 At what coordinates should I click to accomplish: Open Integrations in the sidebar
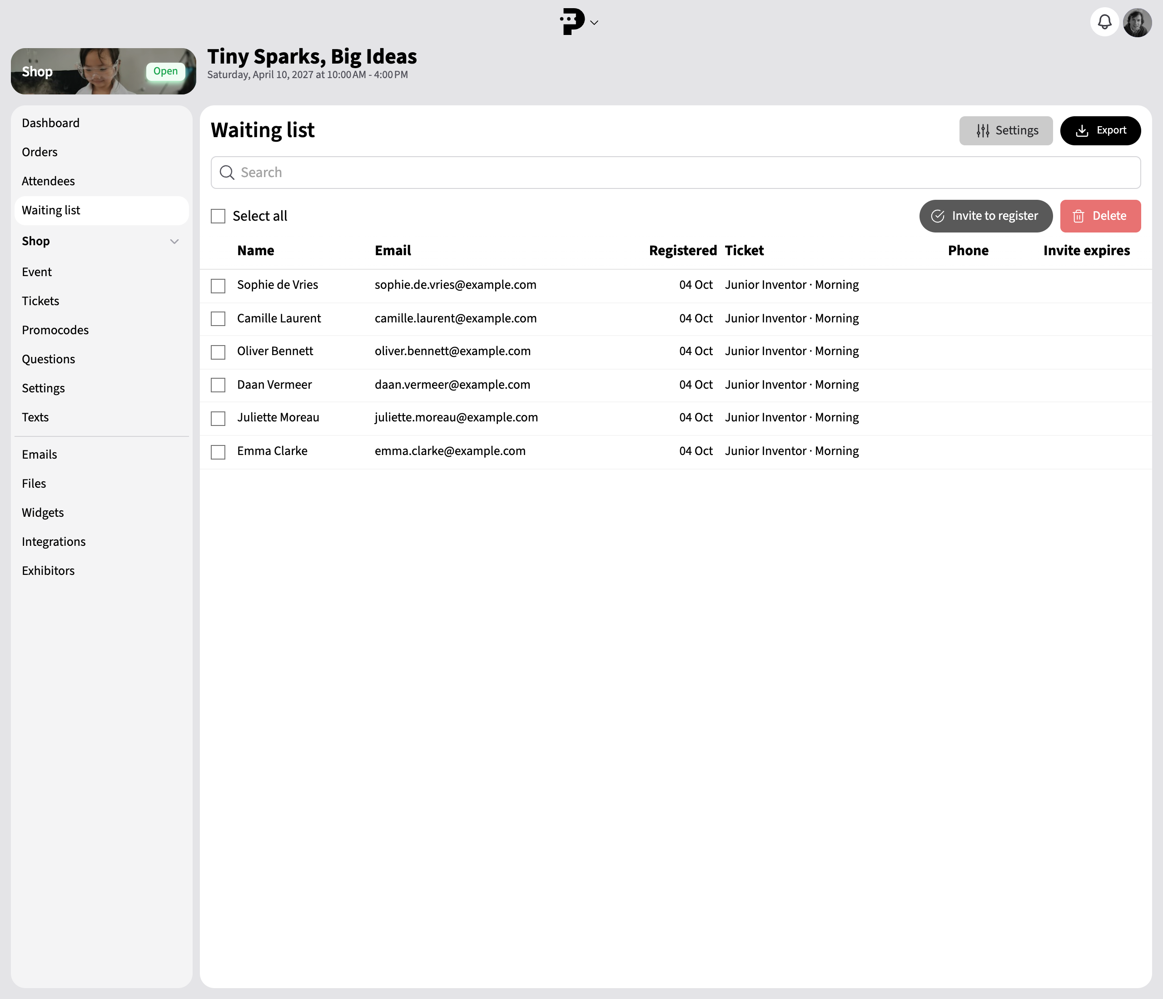[101, 542]
